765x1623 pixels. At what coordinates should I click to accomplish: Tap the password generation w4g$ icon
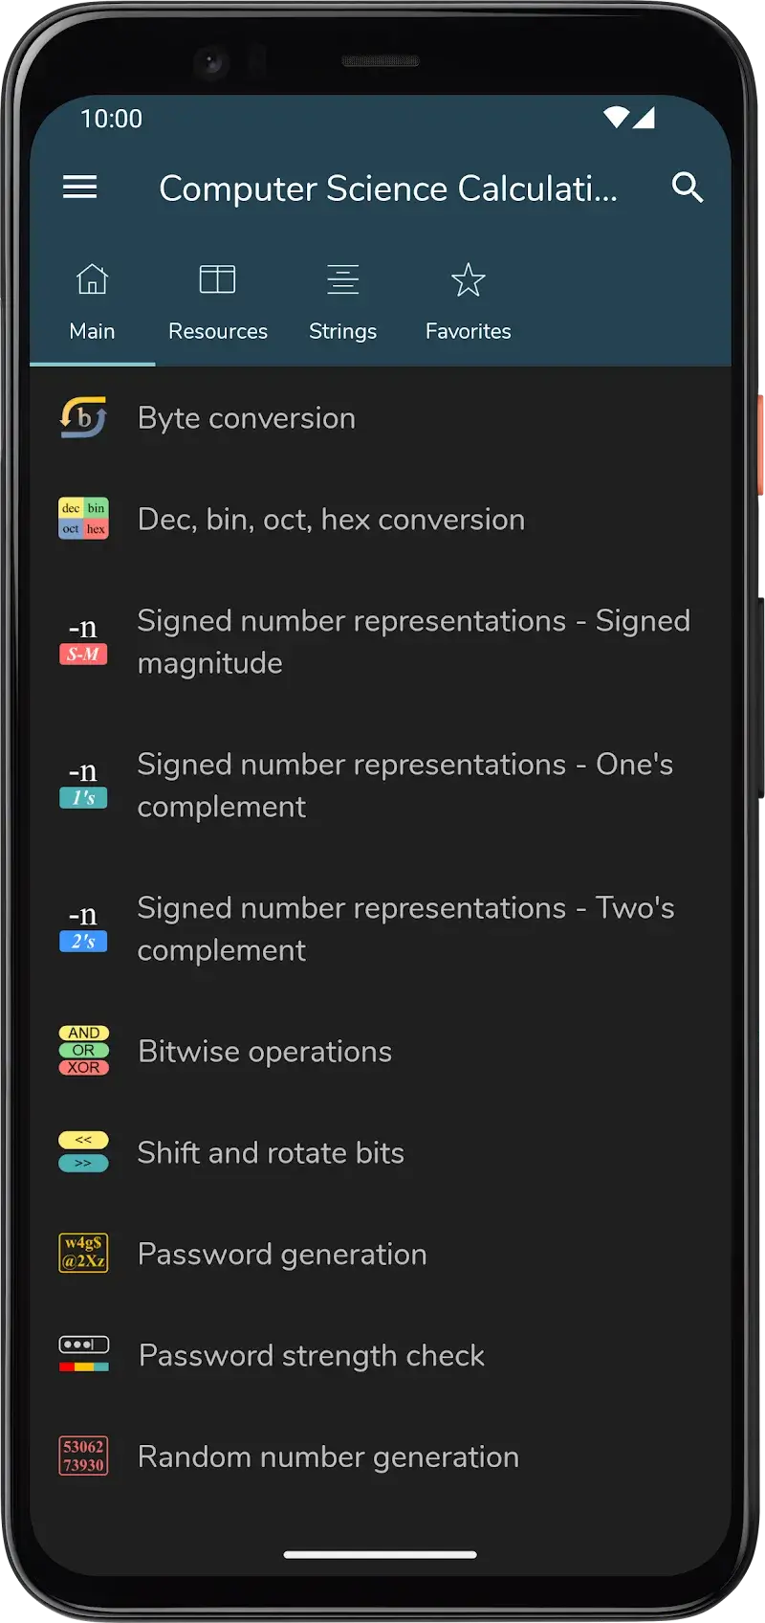[x=83, y=1253]
